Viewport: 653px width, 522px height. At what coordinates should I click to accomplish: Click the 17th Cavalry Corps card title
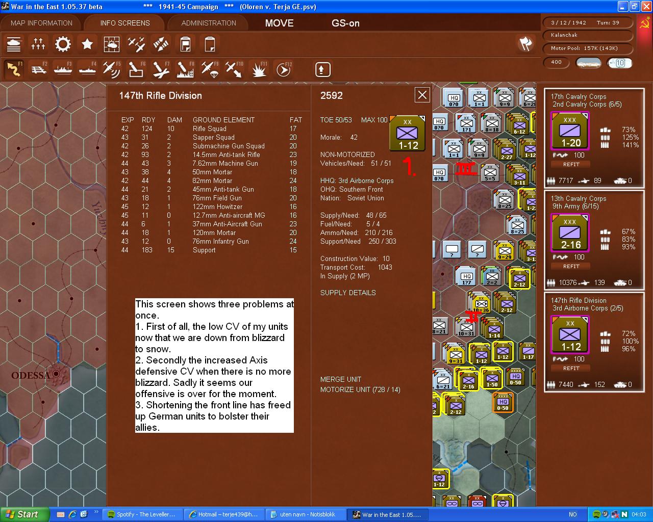click(x=579, y=96)
